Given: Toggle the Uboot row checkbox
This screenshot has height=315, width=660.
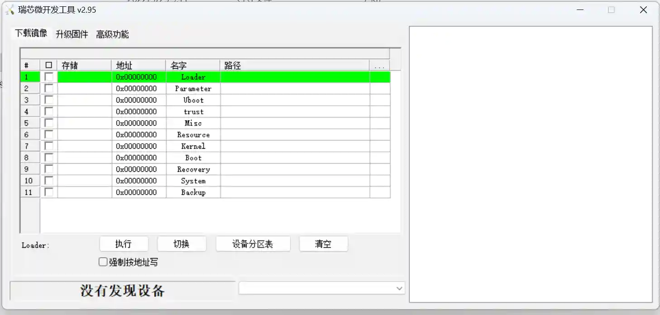Looking at the screenshot, I should pos(49,100).
